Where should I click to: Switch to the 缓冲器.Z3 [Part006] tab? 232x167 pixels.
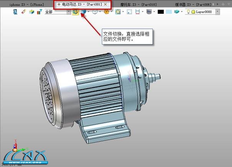coord(193,5)
